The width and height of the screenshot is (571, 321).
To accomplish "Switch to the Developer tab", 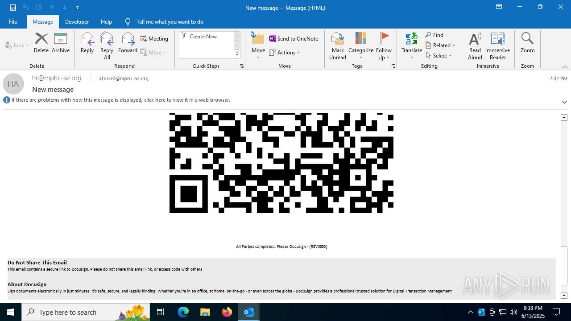I will (x=77, y=22).
